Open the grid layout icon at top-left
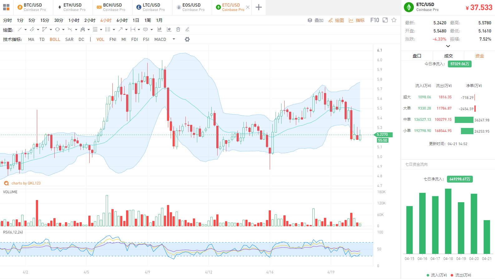Image resolution: width=495 pixels, height=279 pixels. (x=6, y=7)
